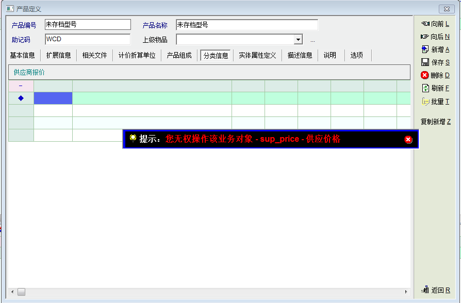Click the 保存 save disk icon
Screen dimensions: 461x303
425,62
